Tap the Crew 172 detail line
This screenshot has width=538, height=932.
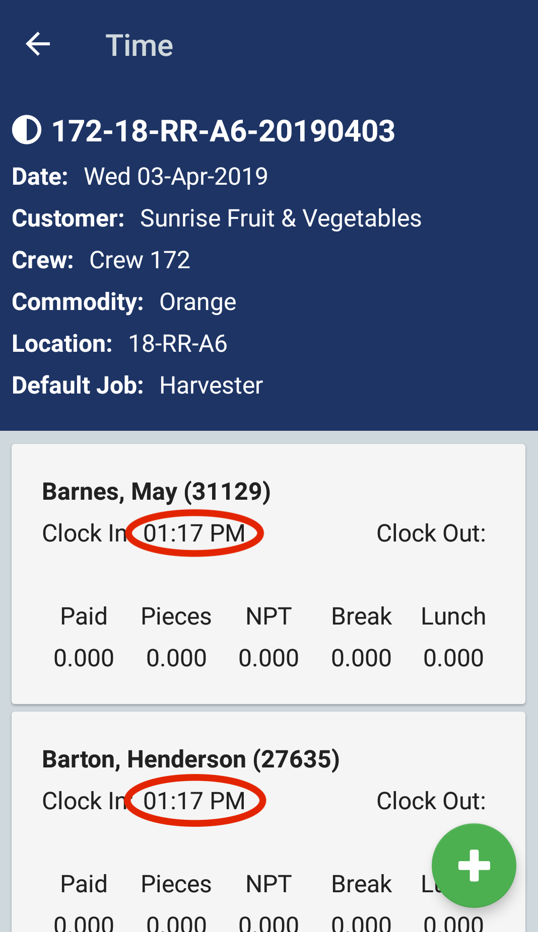click(x=101, y=260)
